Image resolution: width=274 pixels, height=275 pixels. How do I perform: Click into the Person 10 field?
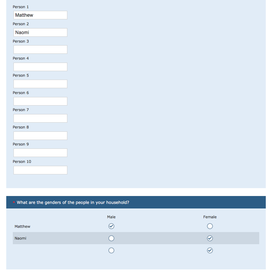click(40, 170)
